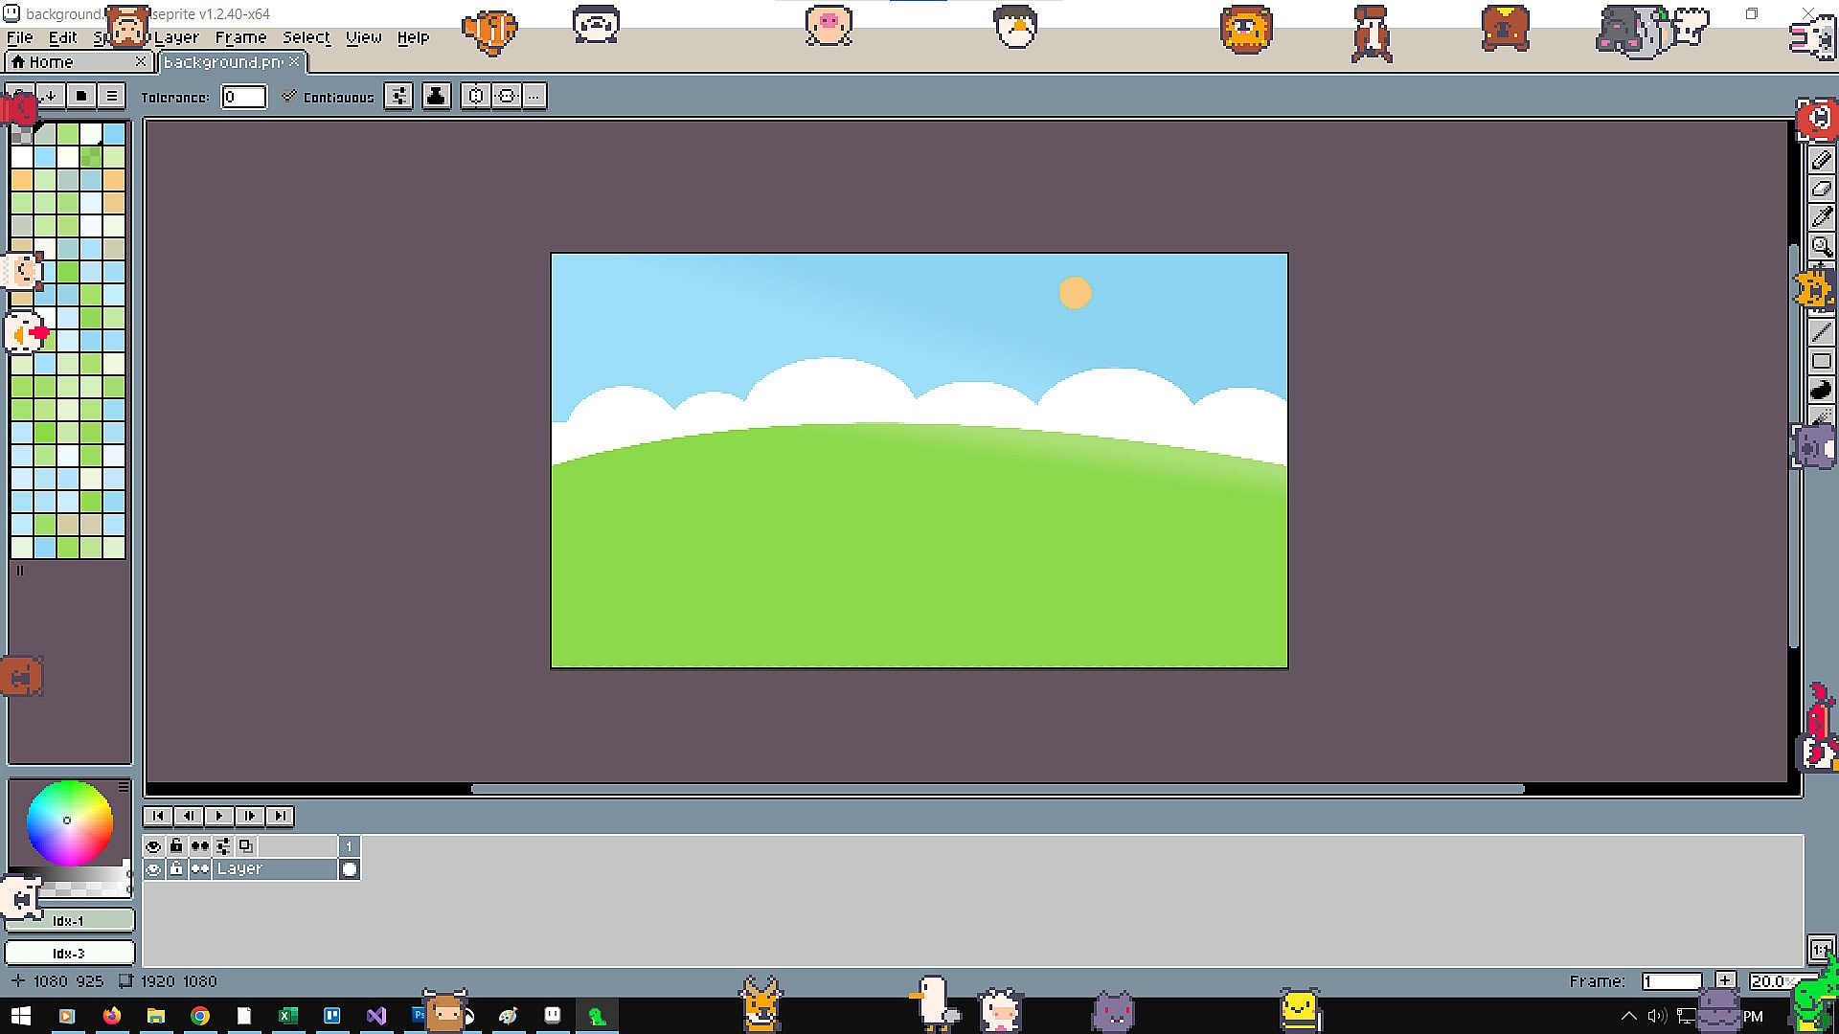Open the symmetry options dots button

pyautogui.click(x=534, y=96)
